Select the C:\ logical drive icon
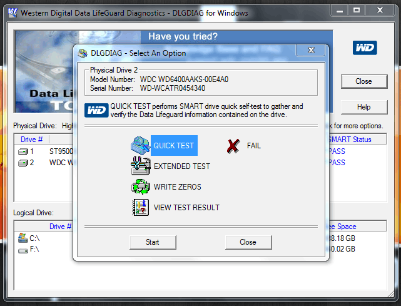Image resolution: width=401 pixels, height=306 pixels. pyautogui.click(x=23, y=238)
